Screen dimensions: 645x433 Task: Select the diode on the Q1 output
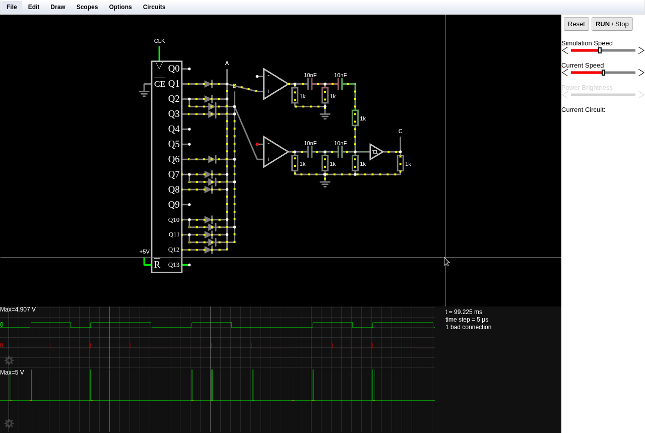208,84
